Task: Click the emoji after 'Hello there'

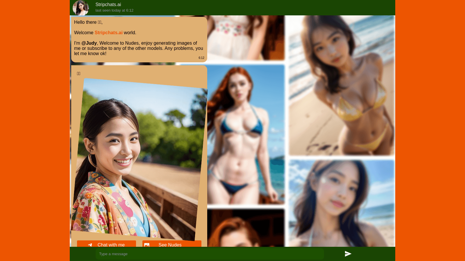Action: click(x=100, y=22)
